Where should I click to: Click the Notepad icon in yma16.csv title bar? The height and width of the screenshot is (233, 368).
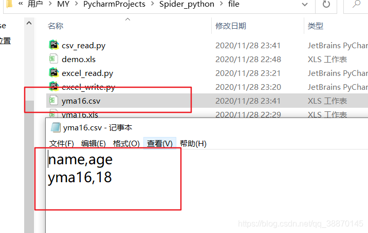(x=56, y=127)
